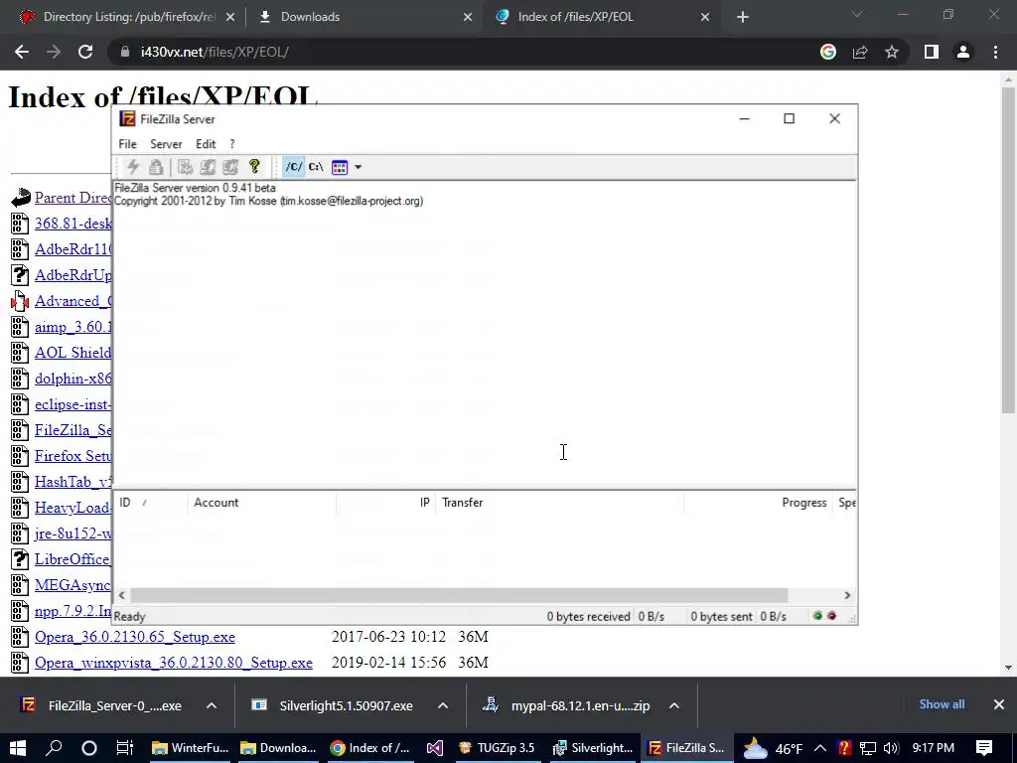The width and height of the screenshot is (1017, 763).
Task: Click the IP column header
Action: click(x=386, y=503)
